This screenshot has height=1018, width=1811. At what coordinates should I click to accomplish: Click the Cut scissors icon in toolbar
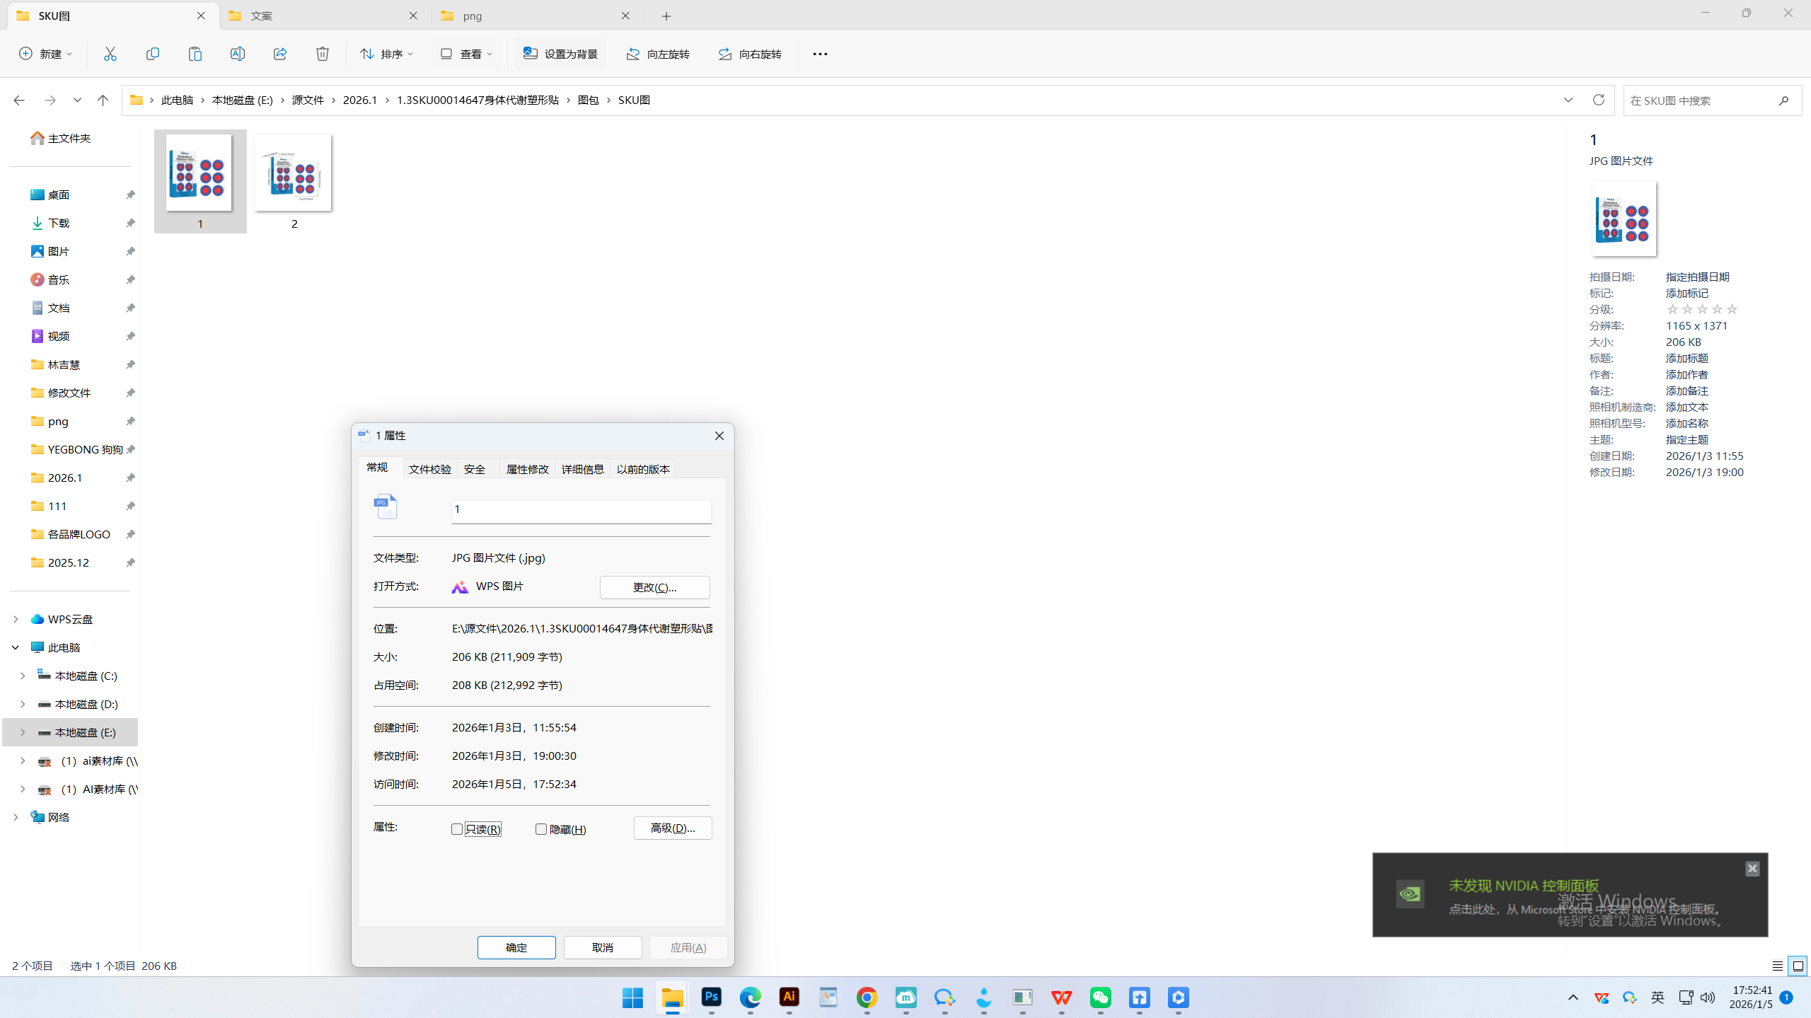point(110,54)
